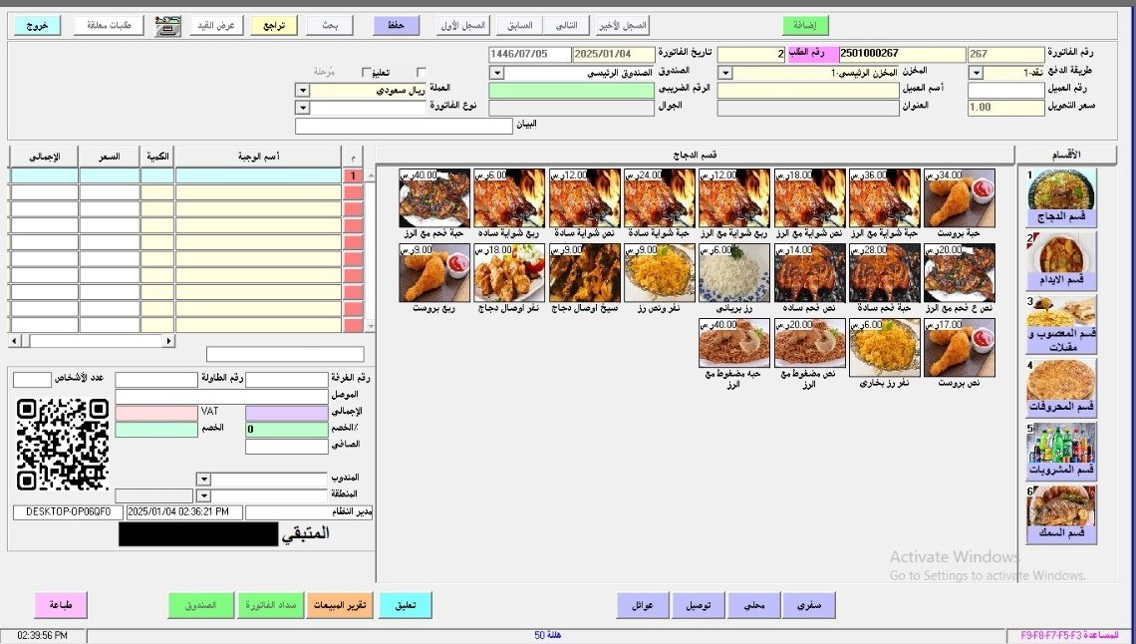Image resolution: width=1136 pixels, height=644 pixels.
Task: Open the fish section (قسم السمك) category
Action: click(1061, 514)
